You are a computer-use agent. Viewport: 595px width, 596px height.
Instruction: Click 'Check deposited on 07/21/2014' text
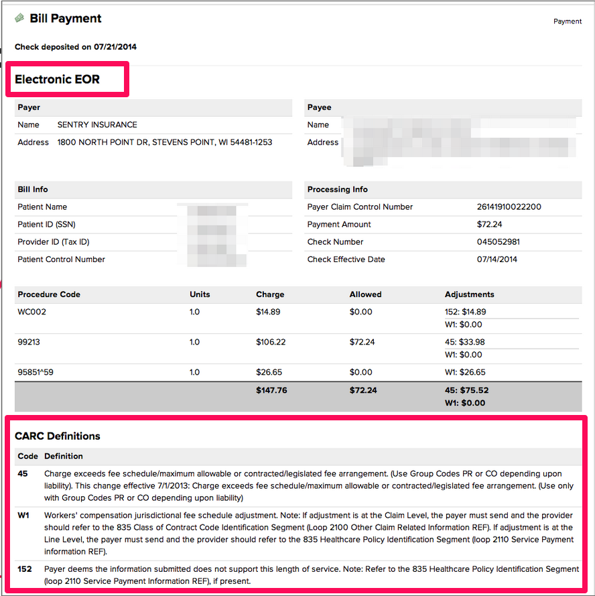pyautogui.click(x=76, y=47)
